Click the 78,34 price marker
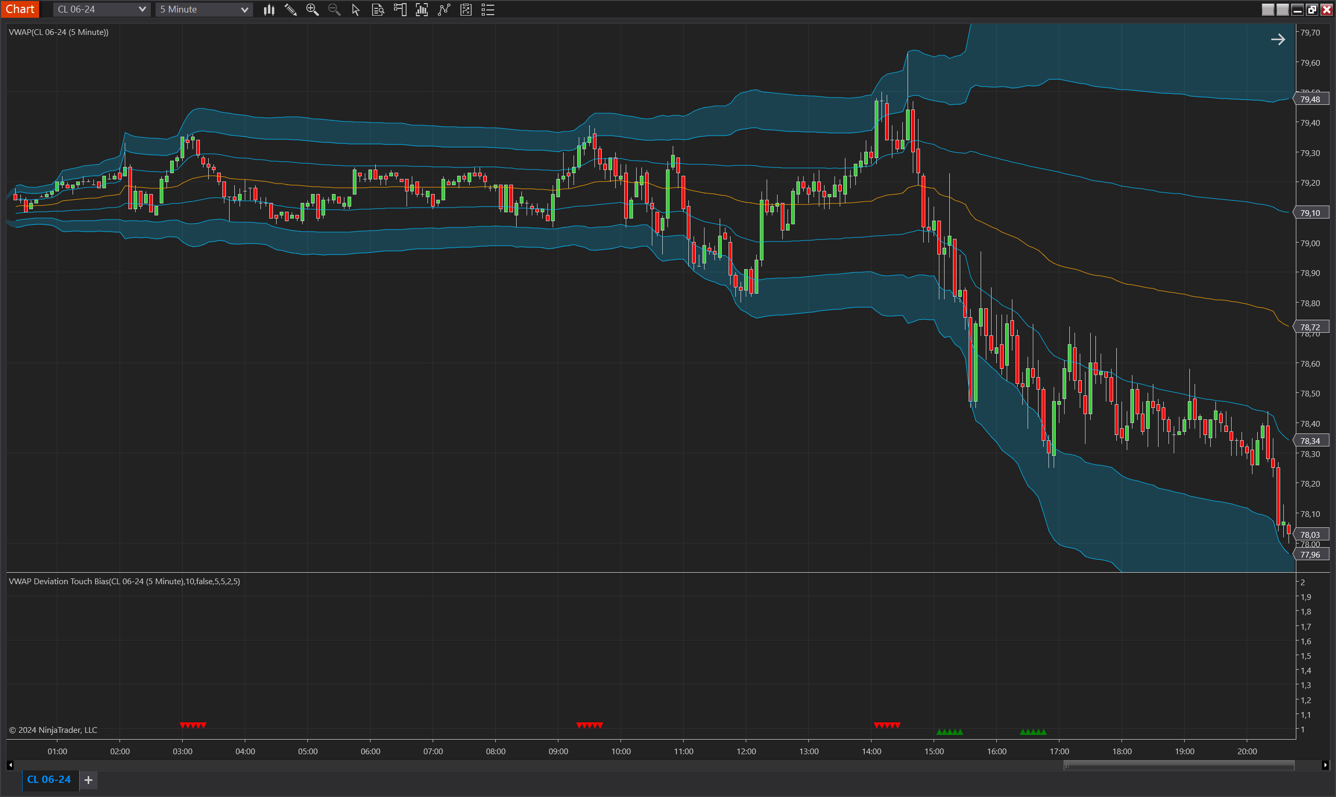1336x797 pixels. pos(1311,441)
